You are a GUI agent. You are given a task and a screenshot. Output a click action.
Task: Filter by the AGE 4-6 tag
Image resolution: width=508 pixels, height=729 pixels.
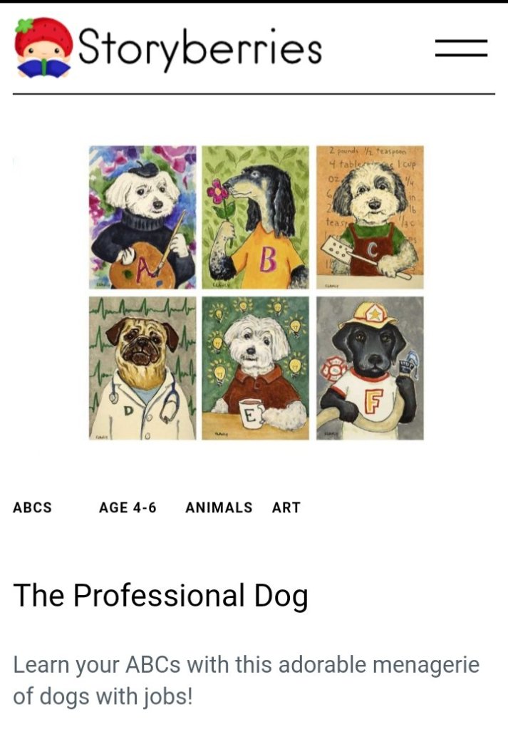pyautogui.click(x=128, y=507)
